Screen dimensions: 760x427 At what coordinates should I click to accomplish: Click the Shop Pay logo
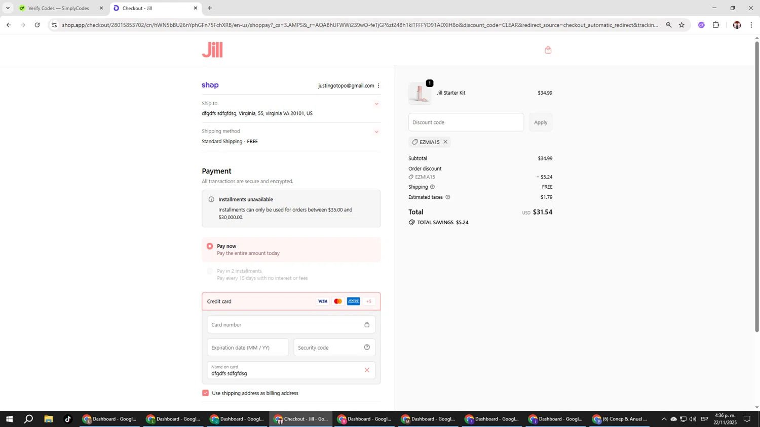tap(210, 85)
